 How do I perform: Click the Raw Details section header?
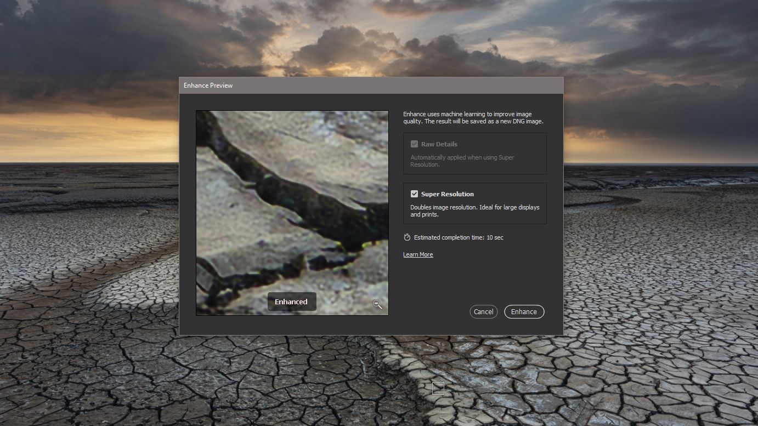(439, 144)
